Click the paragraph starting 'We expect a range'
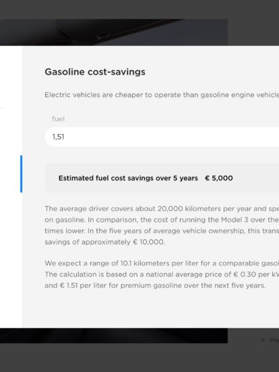279x372 pixels. tap(162, 274)
